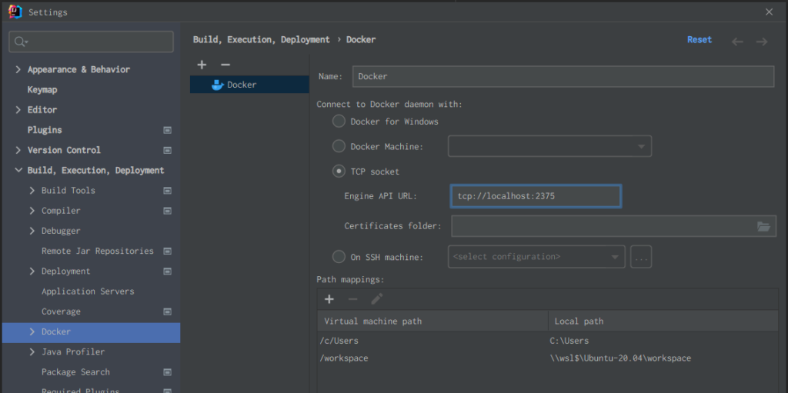This screenshot has width=788, height=393.
Task: Expand Build Tools node
Action: pos(32,191)
